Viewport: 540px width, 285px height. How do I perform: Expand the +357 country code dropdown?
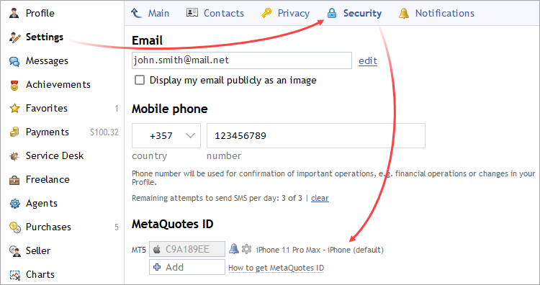tap(166, 135)
